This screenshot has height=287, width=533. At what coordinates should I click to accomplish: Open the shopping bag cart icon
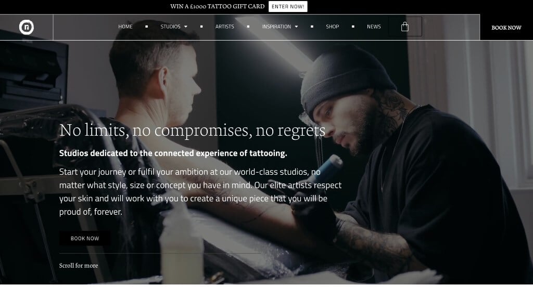[405, 27]
